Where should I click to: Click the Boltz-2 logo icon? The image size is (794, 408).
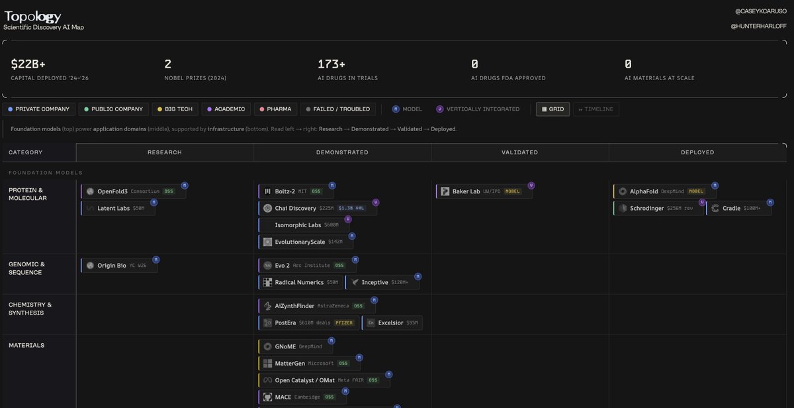click(x=268, y=191)
